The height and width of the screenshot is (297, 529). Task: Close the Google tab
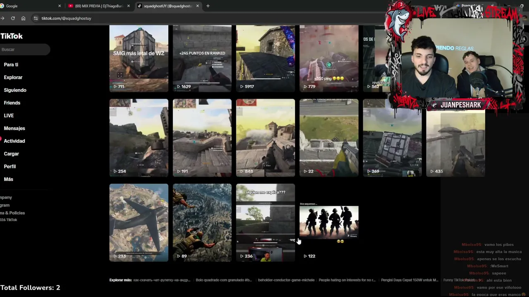(x=60, y=6)
